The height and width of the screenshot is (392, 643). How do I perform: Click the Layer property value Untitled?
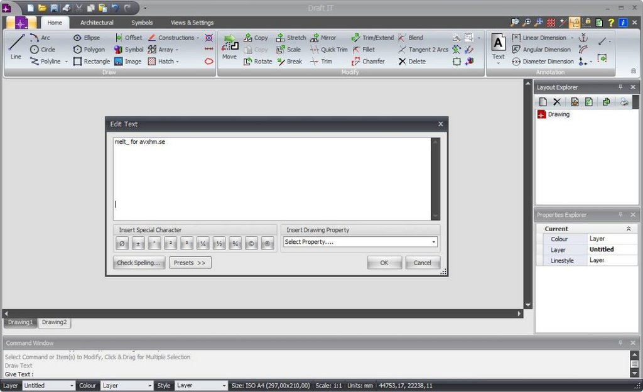[612, 249]
